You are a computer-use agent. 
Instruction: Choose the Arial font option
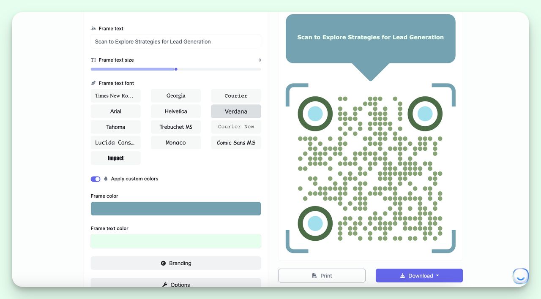point(116,111)
